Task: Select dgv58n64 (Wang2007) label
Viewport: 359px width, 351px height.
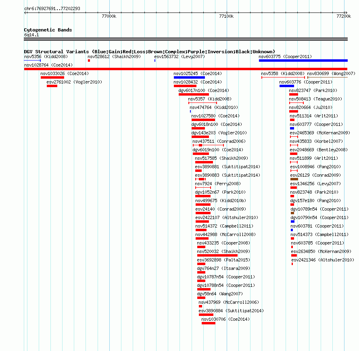Action: pos(220,294)
